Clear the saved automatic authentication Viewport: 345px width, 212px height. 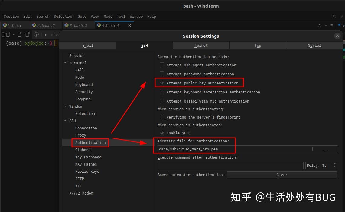(282, 175)
